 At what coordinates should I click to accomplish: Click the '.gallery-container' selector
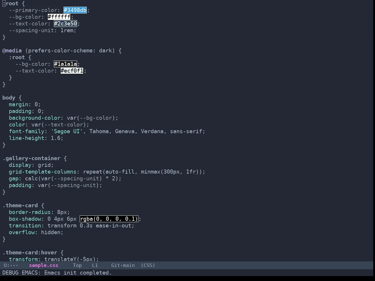point(31,158)
